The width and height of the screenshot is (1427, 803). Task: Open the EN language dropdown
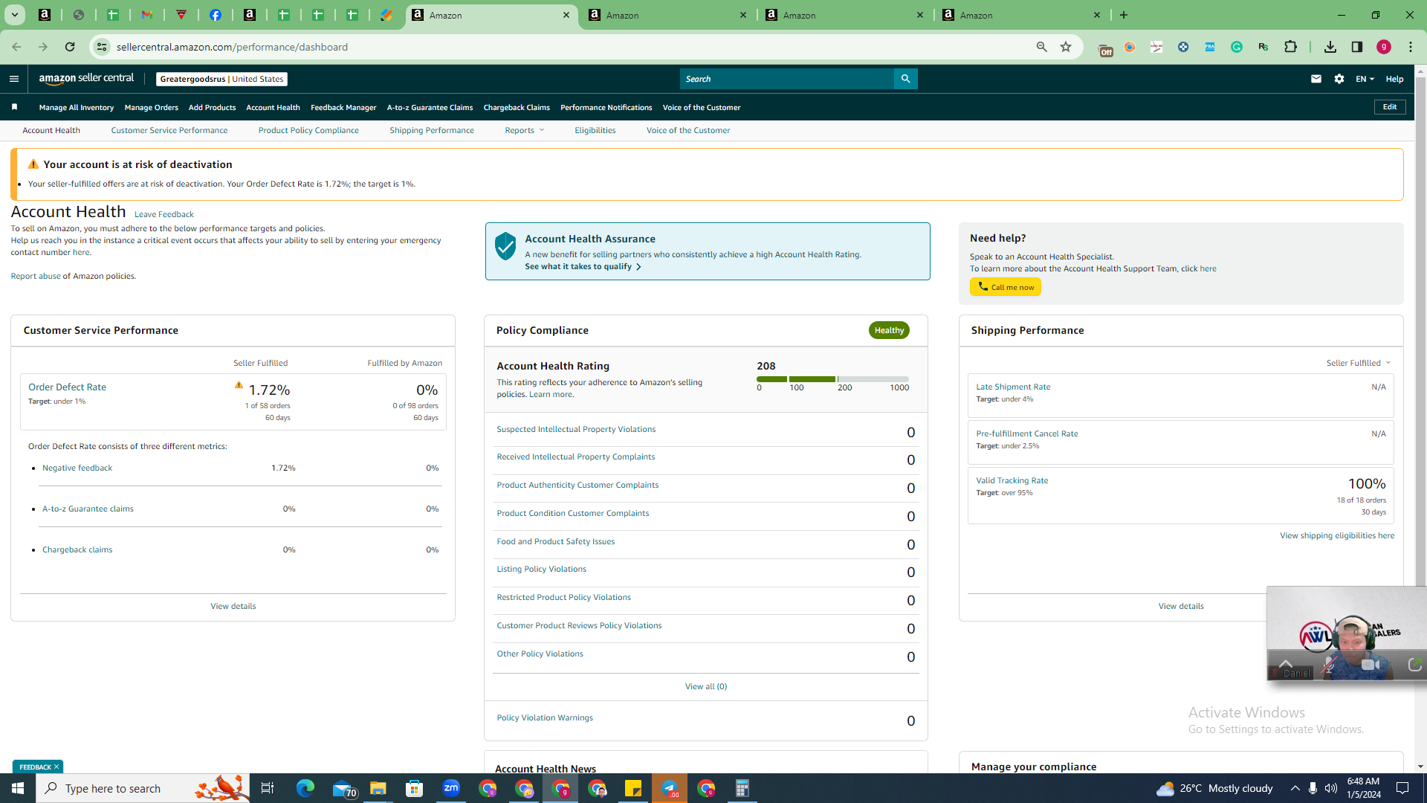pyautogui.click(x=1365, y=79)
